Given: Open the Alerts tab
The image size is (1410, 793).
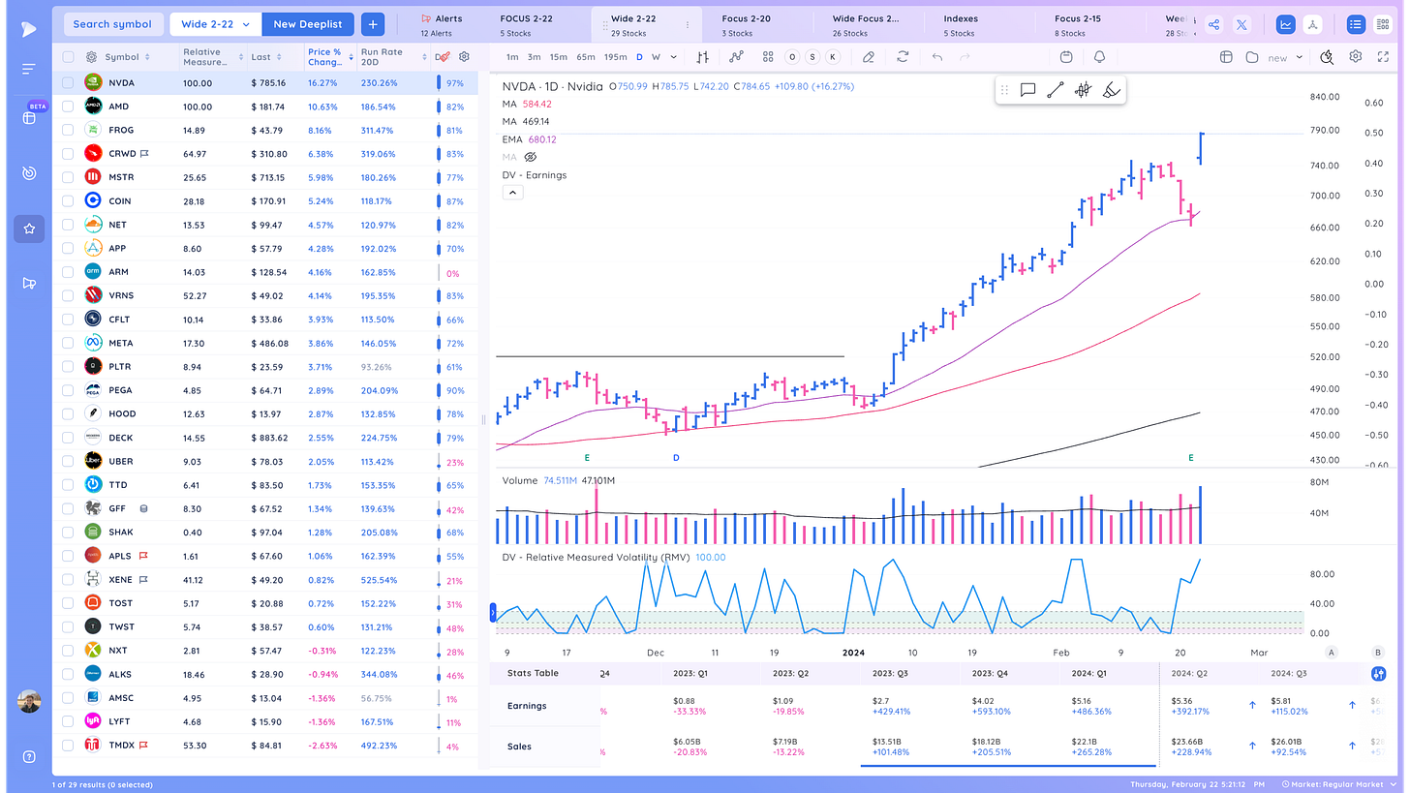Looking at the screenshot, I should (442, 24).
